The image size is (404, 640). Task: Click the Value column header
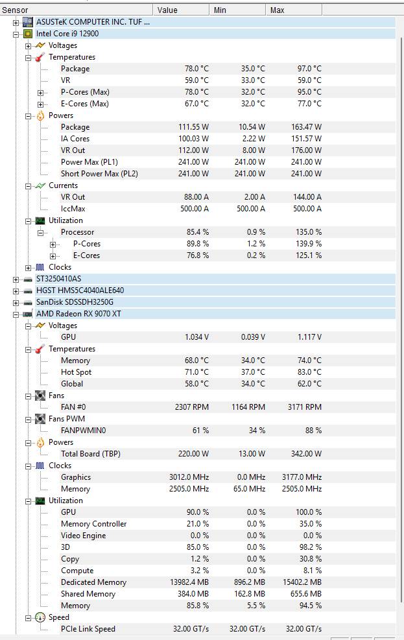point(181,10)
